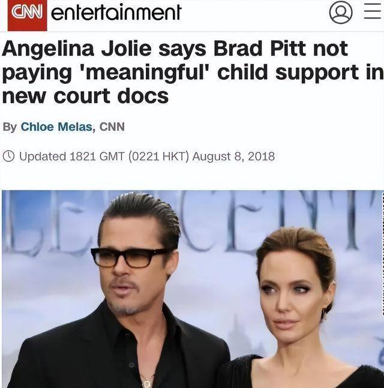Click headline's first line mentioning Angelina Jolie
The width and height of the screenshot is (384, 388).
click(x=175, y=49)
